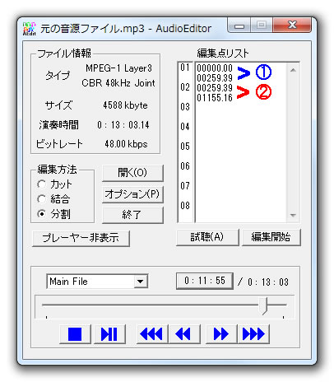The width and height of the screenshot is (334, 382).
Task: Select the カット radio button
Action: pos(41,184)
